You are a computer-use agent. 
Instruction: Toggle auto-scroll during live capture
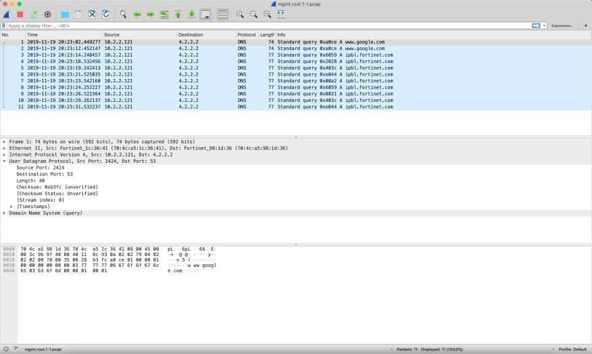pos(205,14)
